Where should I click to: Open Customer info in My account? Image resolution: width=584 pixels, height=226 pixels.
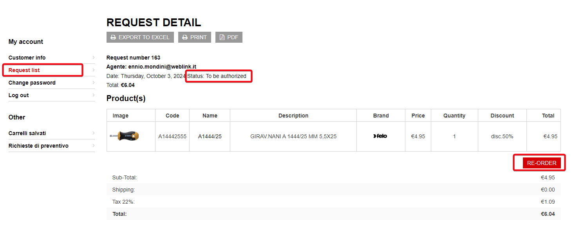pyautogui.click(x=27, y=58)
